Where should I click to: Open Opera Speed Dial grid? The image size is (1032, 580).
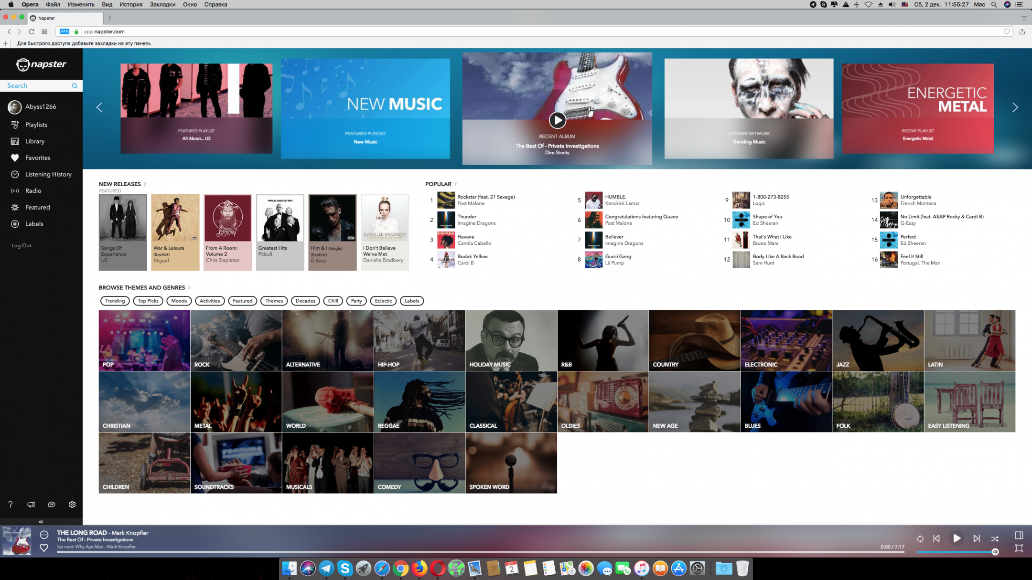pos(44,32)
